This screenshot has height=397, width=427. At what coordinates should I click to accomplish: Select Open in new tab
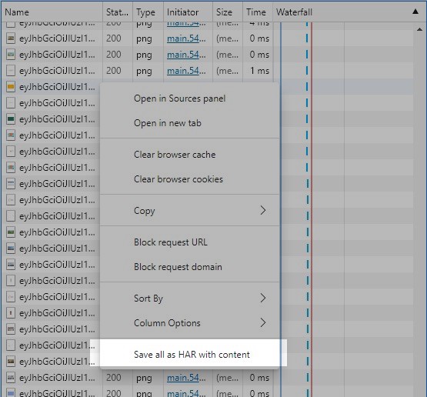pyautogui.click(x=168, y=123)
